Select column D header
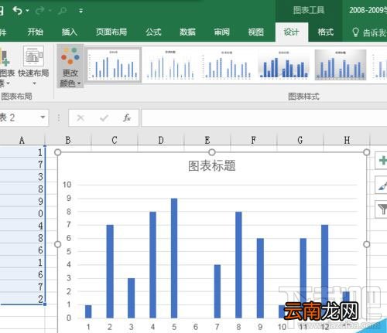Image resolution: width=387 pixels, height=333 pixels. (161, 141)
